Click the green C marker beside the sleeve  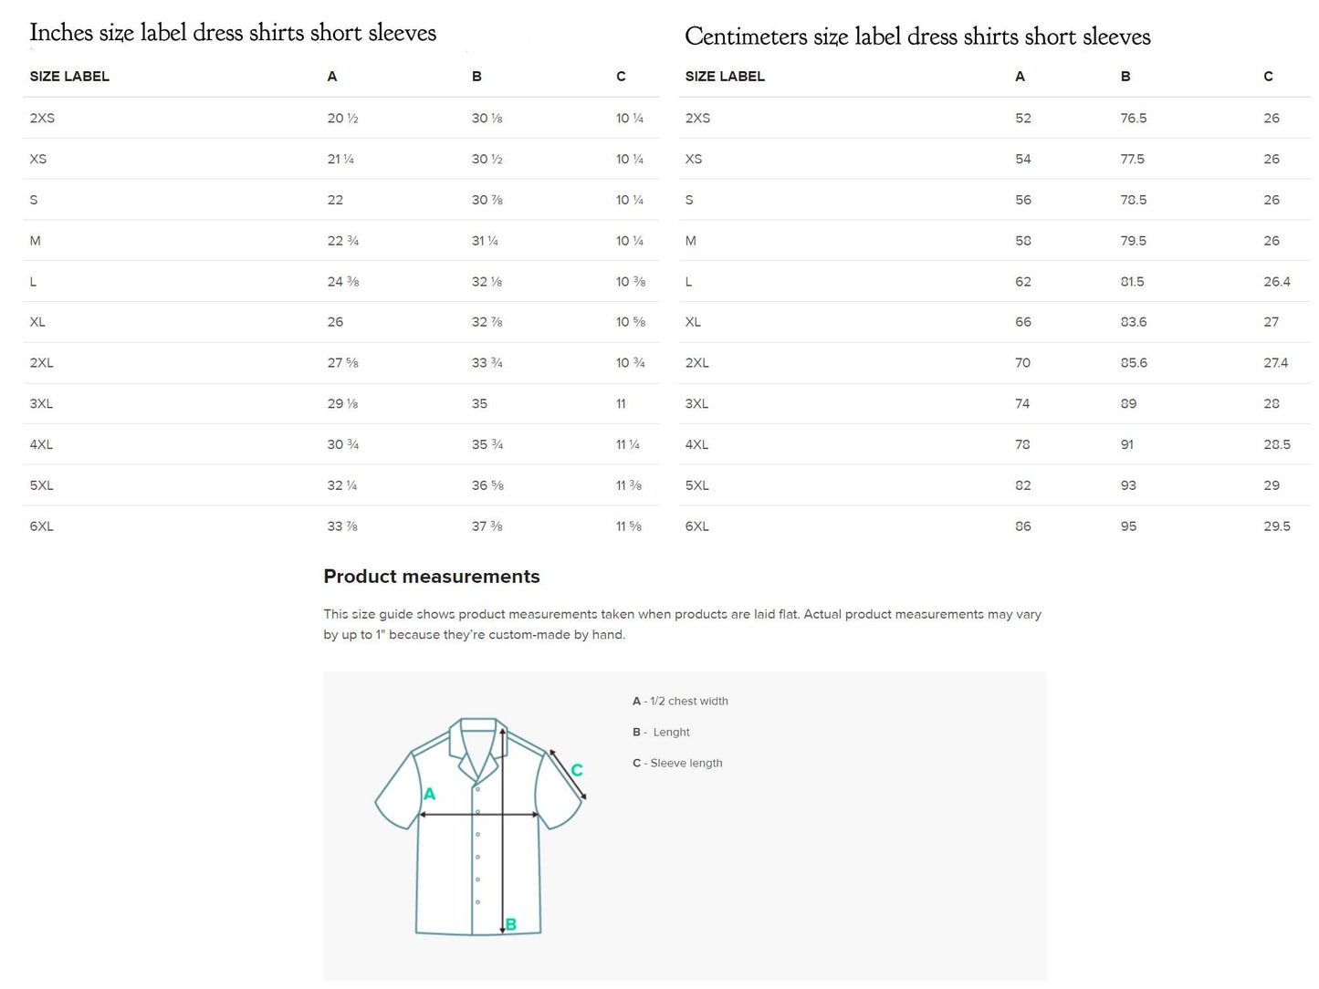coord(577,770)
